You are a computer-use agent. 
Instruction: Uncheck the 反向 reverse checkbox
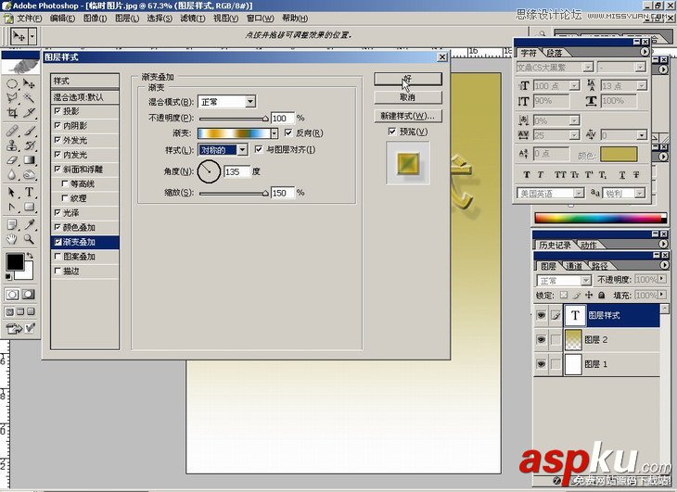(288, 132)
